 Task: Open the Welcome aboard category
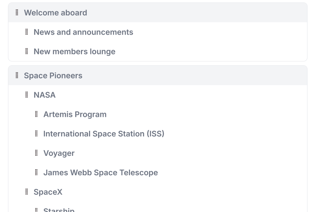[x=55, y=13]
